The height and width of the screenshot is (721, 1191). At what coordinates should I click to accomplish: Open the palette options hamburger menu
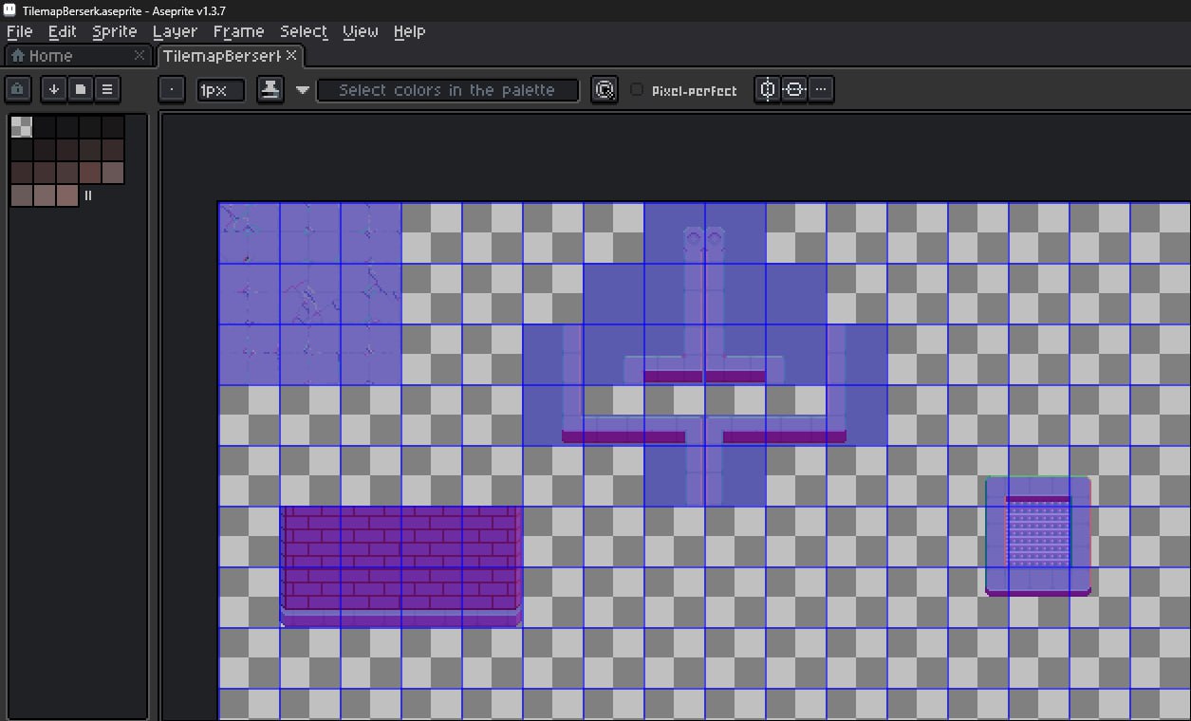(106, 89)
